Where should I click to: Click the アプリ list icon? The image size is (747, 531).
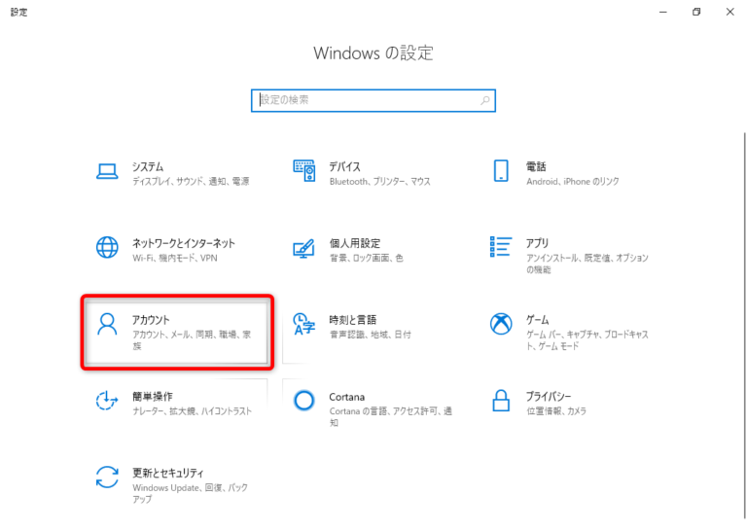coord(501,247)
